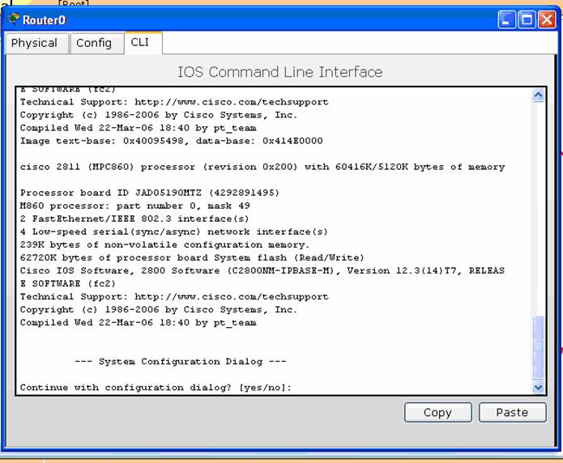This screenshot has height=463, width=563.
Task: Click the configuration dialog yes/no prompt line
Action: 156,388
